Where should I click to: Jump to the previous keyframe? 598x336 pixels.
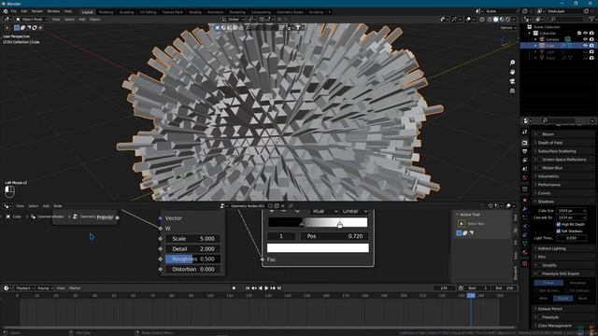pyautogui.click(x=254, y=288)
